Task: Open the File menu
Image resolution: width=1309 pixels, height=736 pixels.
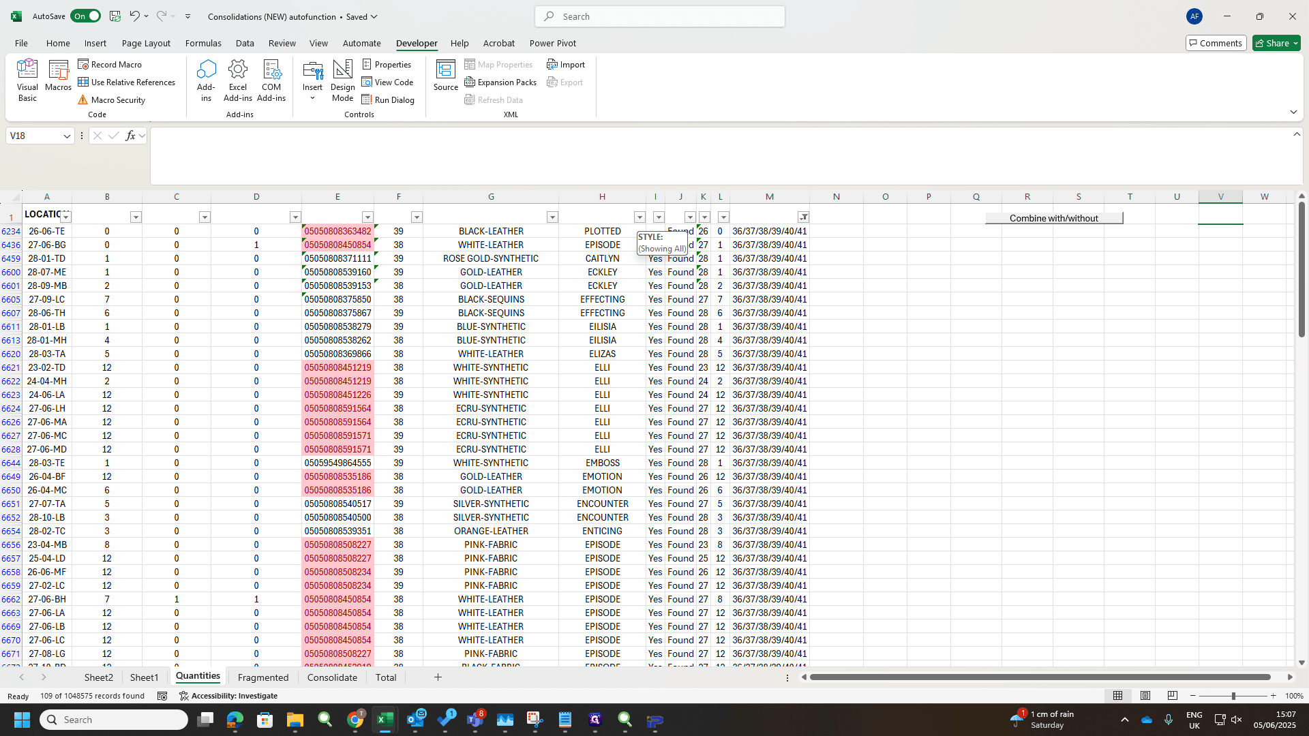Action: click(21, 43)
